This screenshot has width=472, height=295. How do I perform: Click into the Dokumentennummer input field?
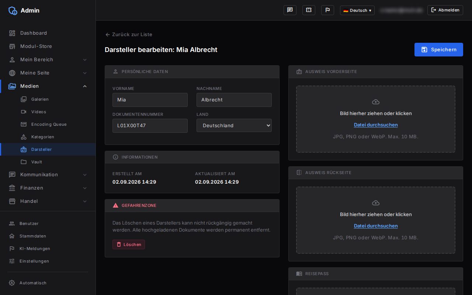pyautogui.click(x=150, y=125)
